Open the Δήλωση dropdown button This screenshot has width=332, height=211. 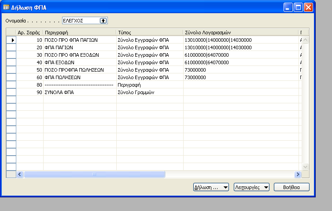211,187
